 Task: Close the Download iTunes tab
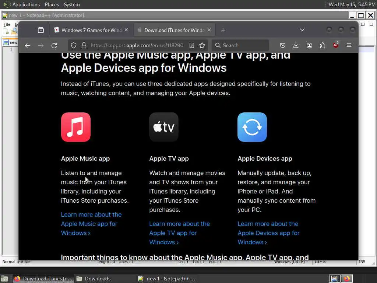[209, 30]
